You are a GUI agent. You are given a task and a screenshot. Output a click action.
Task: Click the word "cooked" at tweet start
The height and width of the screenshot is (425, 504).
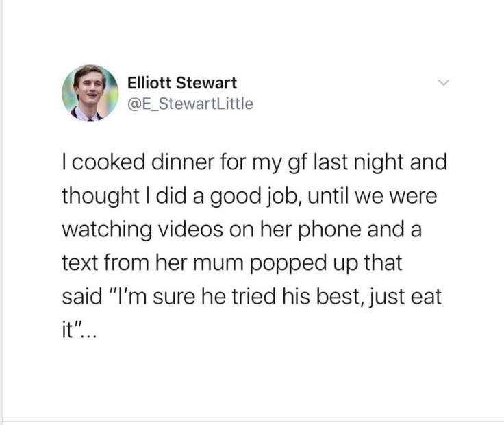108,162
